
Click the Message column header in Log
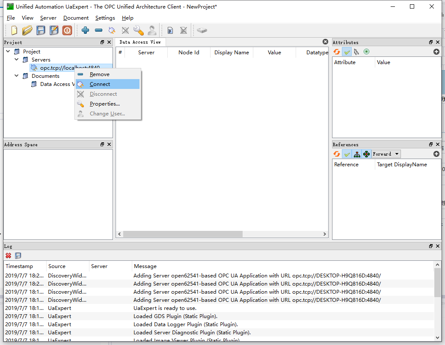pos(283,266)
